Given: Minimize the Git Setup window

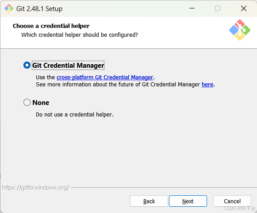Looking at the screenshot, I should 192,8.
